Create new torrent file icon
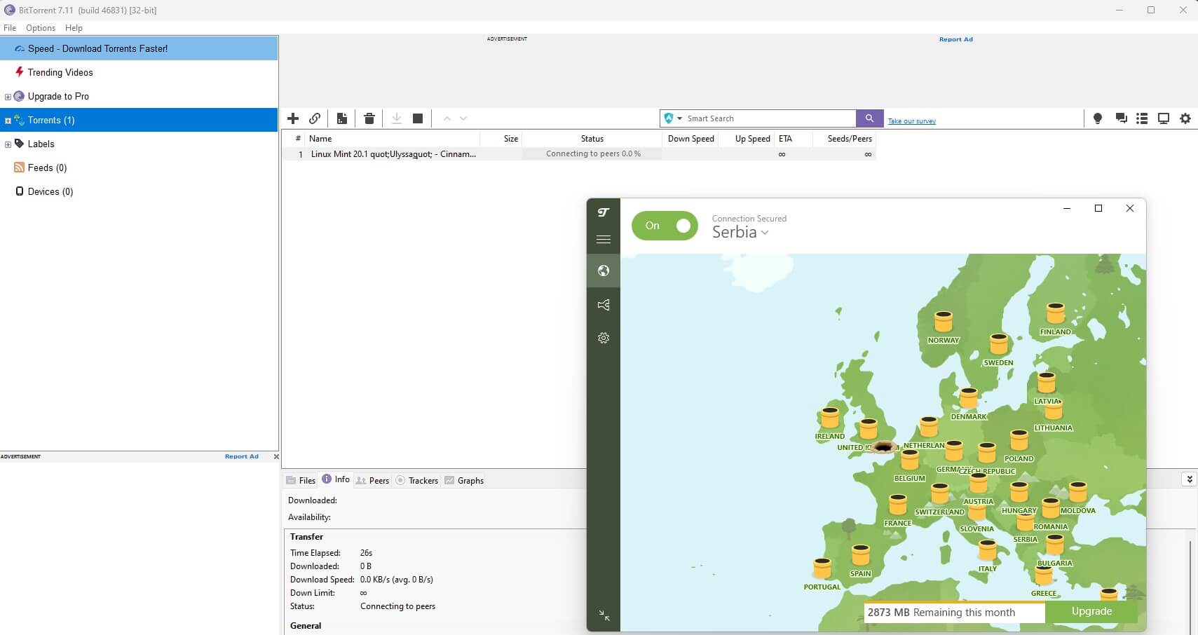This screenshot has height=635, width=1198. coord(342,118)
